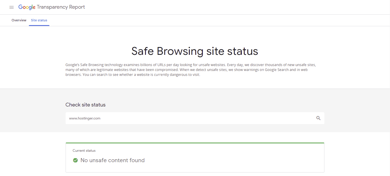
Task: Click the "Check site status" heading
Action: coord(86,105)
